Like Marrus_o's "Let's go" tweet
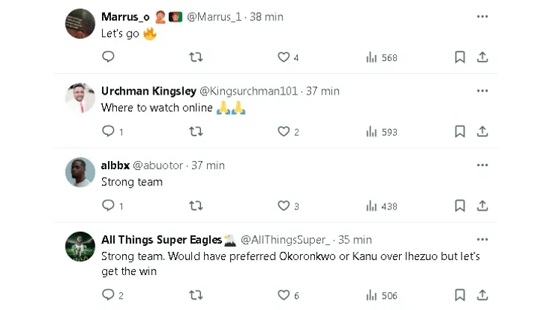The width and height of the screenshot is (551, 310). click(x=284, y=57)
